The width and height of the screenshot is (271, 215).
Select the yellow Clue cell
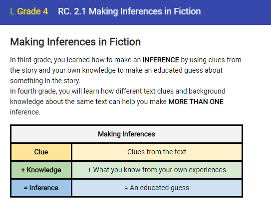(41, 152)
